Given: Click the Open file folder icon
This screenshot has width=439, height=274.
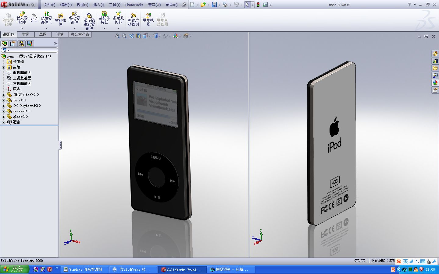Looking at the screenshot, I should (203, 5).
